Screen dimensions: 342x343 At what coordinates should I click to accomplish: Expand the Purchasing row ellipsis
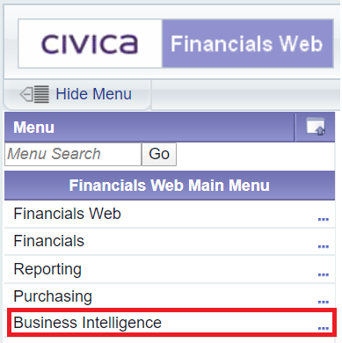[x=324, y=302]
